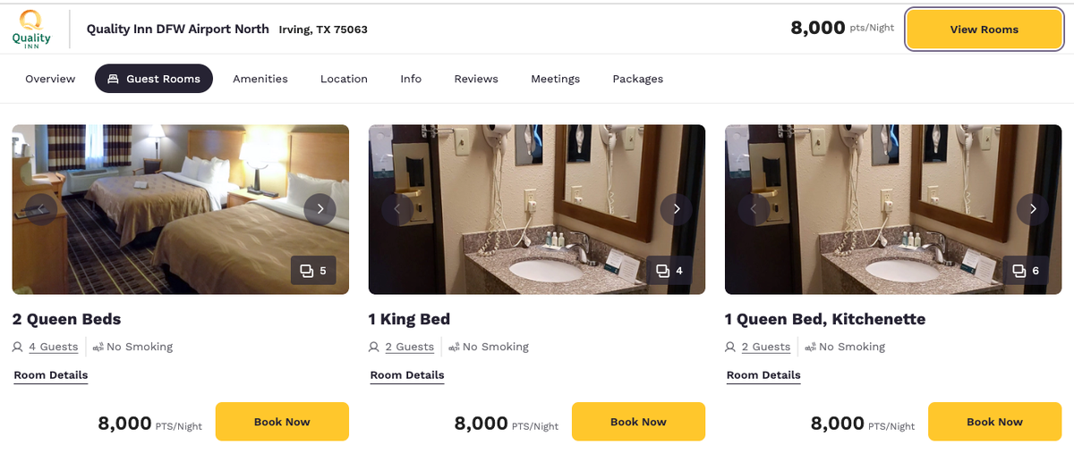The width and height of the screenshot is (1074, 462).
Task: Go to the Overview tab
Action: [50, 79]
